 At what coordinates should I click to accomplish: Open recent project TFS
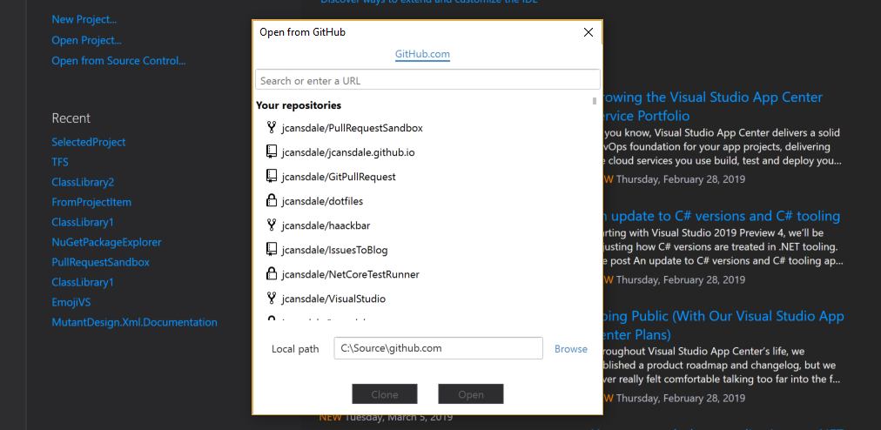[x=60, y=163]
